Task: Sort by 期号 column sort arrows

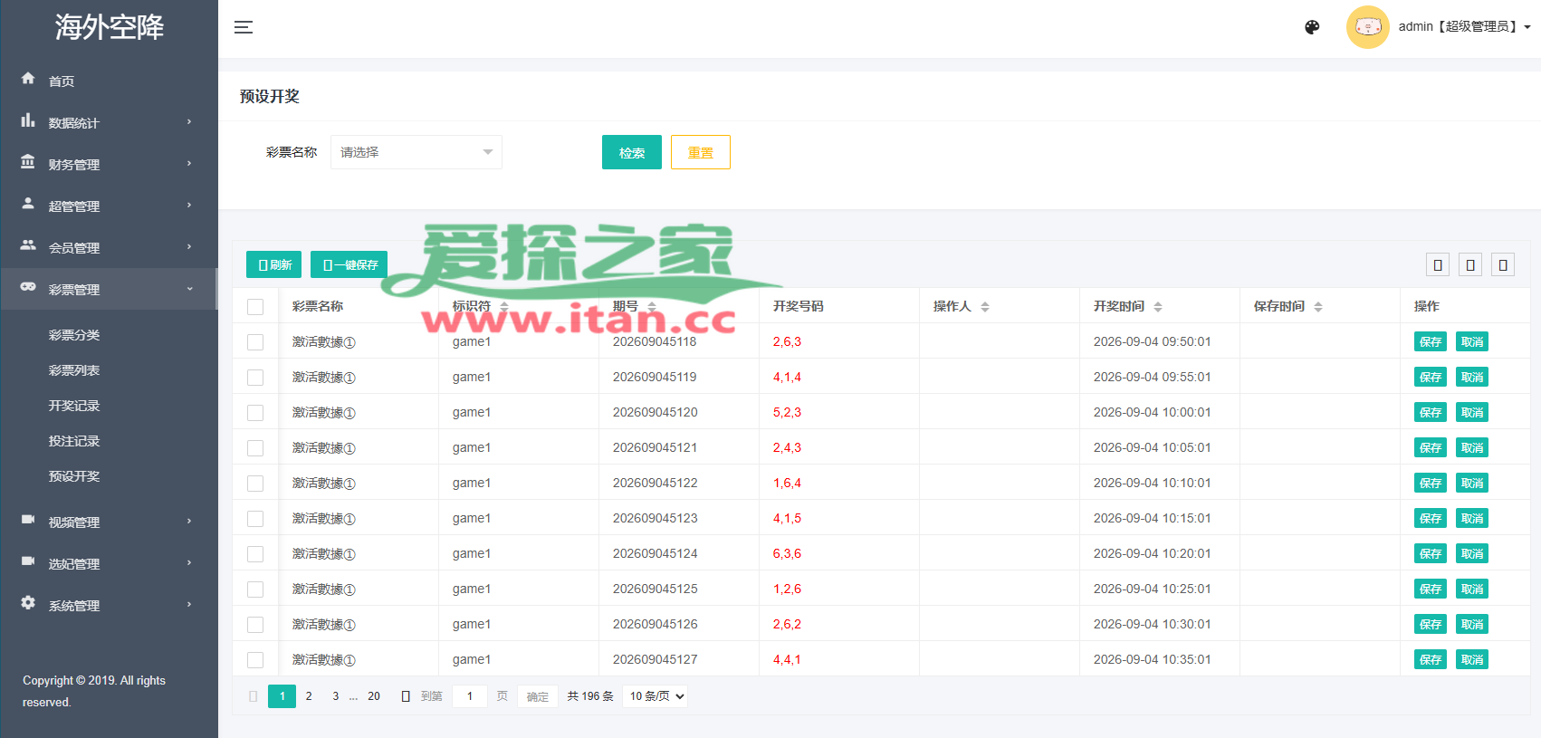Action: tap(652, 307)
